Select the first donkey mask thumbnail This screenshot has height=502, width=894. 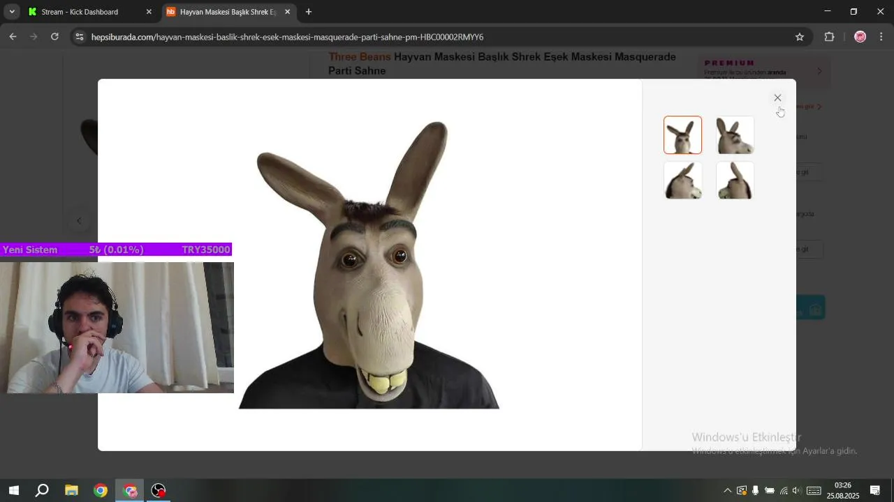pyautogui.click(x=682, y=135)
